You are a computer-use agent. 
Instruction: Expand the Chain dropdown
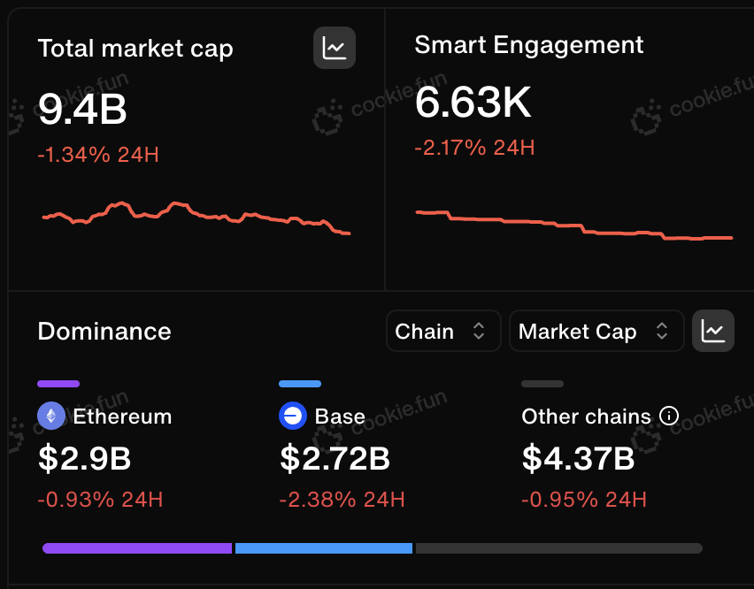coord(443,331)
